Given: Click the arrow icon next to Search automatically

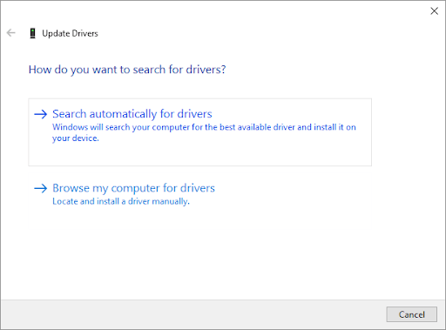Looking at the screenshot, I should tap(40, 114).
